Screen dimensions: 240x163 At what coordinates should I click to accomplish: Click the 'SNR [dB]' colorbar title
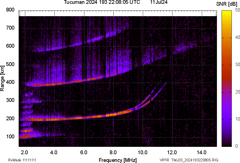pyautogui.click(x=227, y=4)
